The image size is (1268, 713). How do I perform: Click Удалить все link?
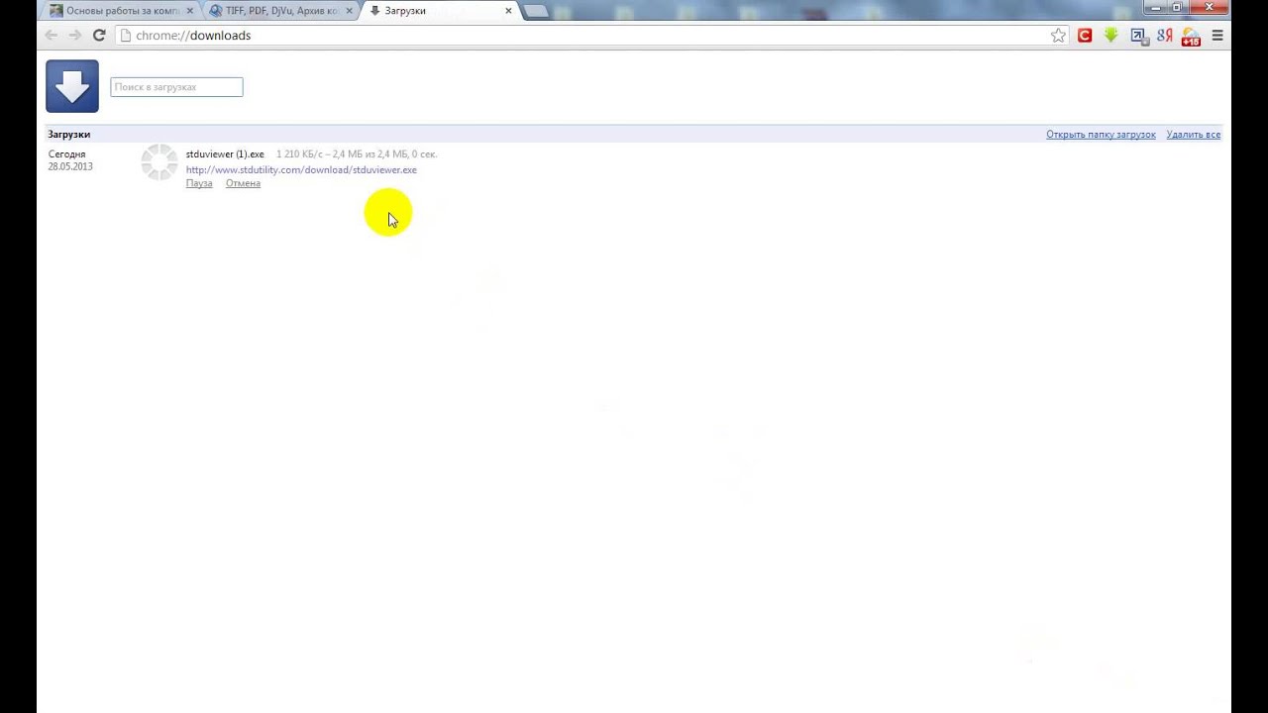tap(1193, 135)
